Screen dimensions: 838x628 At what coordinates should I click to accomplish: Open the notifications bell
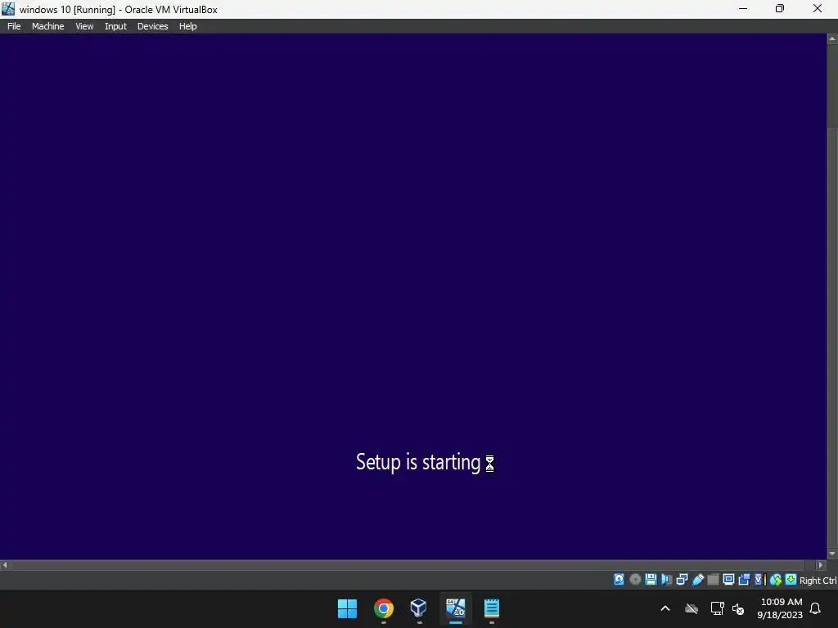(x=816, y=608)
